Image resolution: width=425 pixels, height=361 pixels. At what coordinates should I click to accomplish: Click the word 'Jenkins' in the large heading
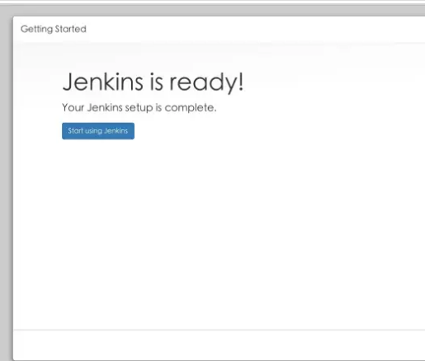point(103,82)
